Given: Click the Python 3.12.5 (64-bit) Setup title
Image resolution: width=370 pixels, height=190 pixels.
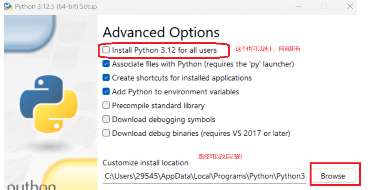Looking at the screenshot, I should click(56, 7).
